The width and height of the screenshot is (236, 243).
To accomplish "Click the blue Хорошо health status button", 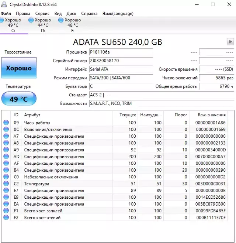I will point(19,68).
